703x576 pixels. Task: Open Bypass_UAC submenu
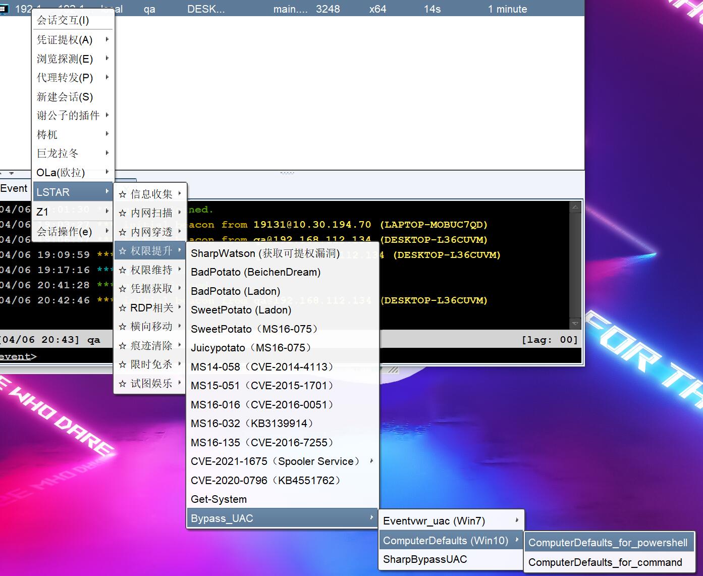[x=283, y=518]
